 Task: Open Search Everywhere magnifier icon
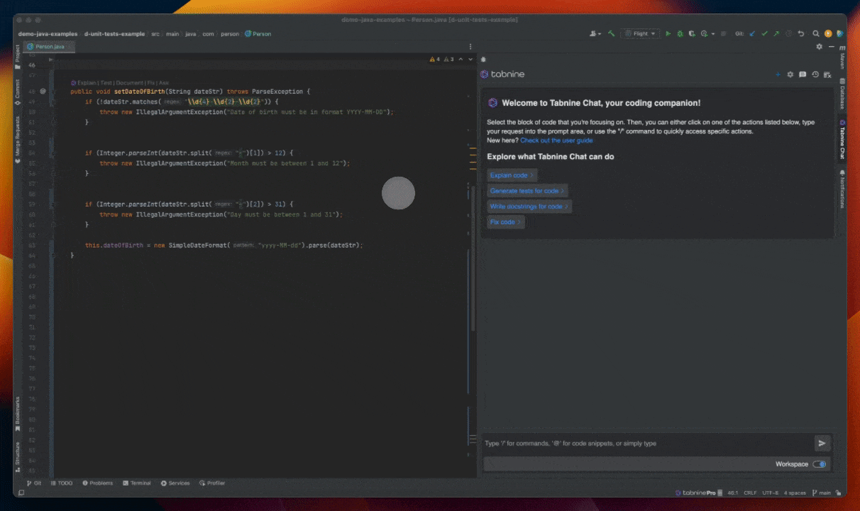[816, 33]
